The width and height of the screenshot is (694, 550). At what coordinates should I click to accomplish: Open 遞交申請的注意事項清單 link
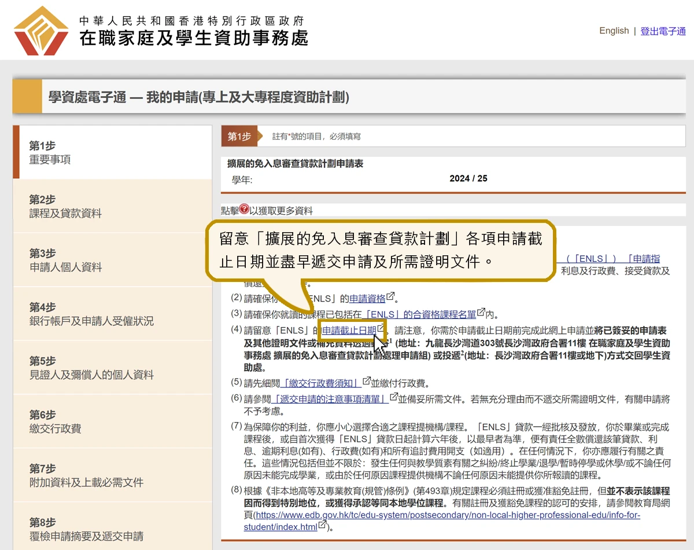pos(331,399)
